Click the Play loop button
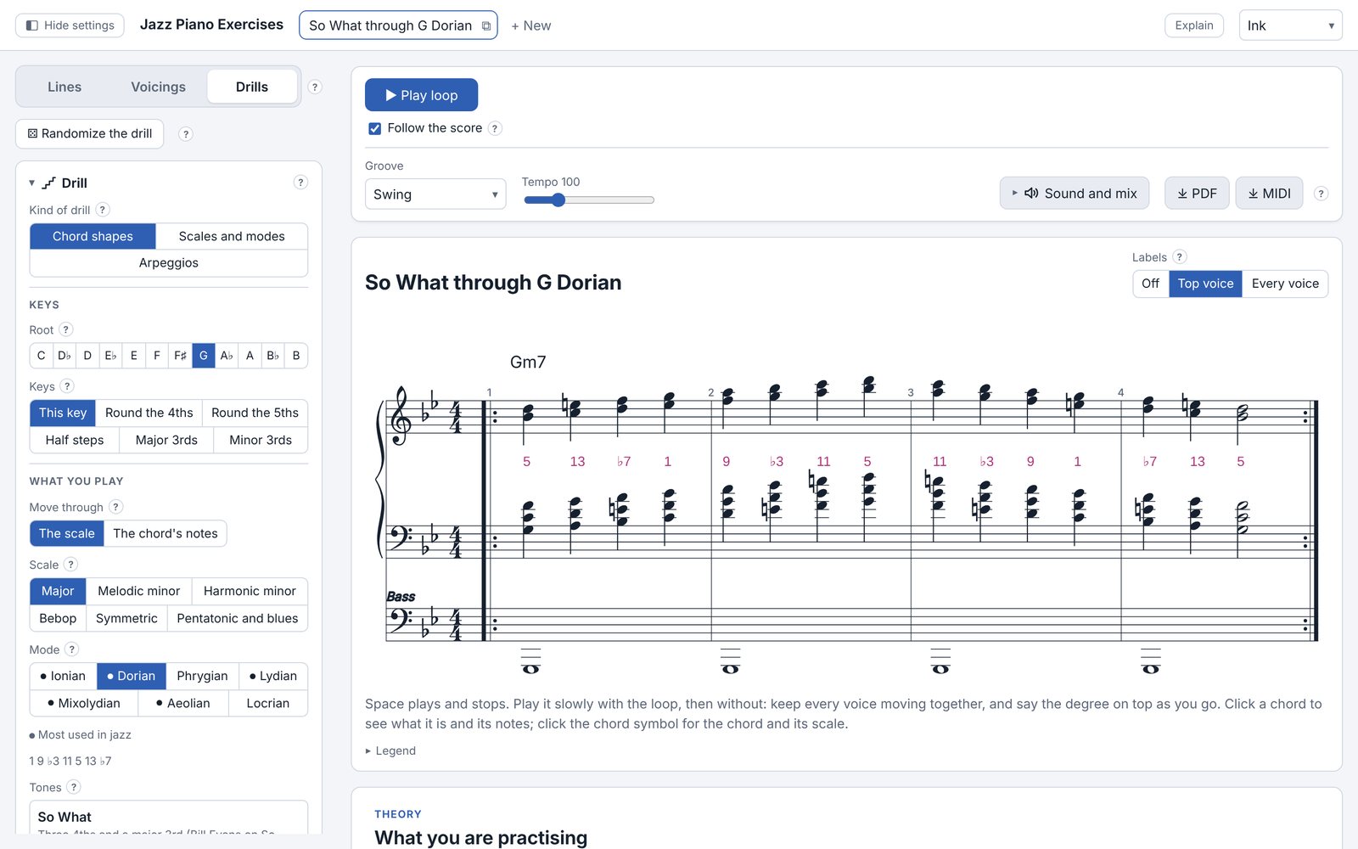Image resolution: width=1358 pixels, height=849 pixels. [421, 95]
